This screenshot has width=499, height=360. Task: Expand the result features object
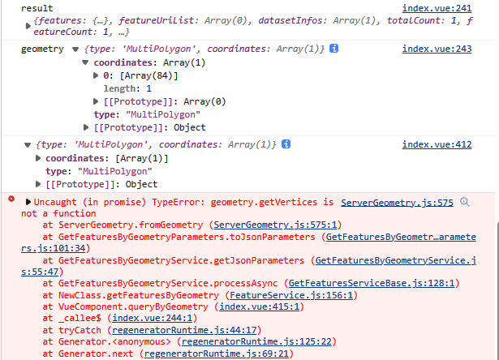28,26
